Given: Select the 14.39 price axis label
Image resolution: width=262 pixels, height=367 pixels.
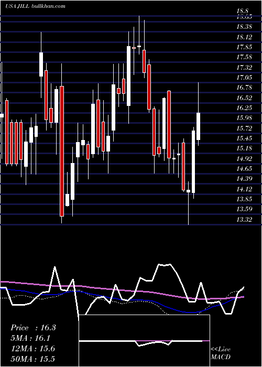Looking at the screenshot, I should click(244, 179).
